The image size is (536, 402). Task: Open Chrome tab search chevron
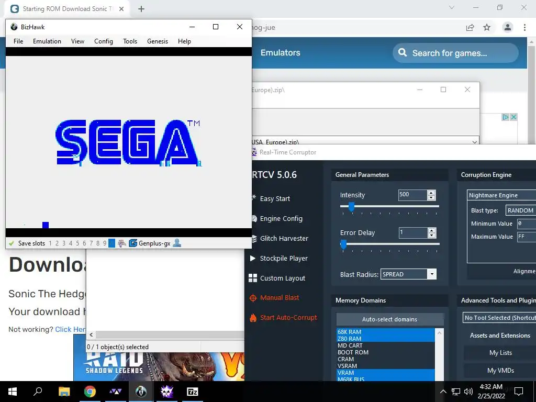(452, 7)
